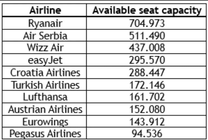Click the 161.702 capacity value
208x140 pixels.
coord(147,97)
